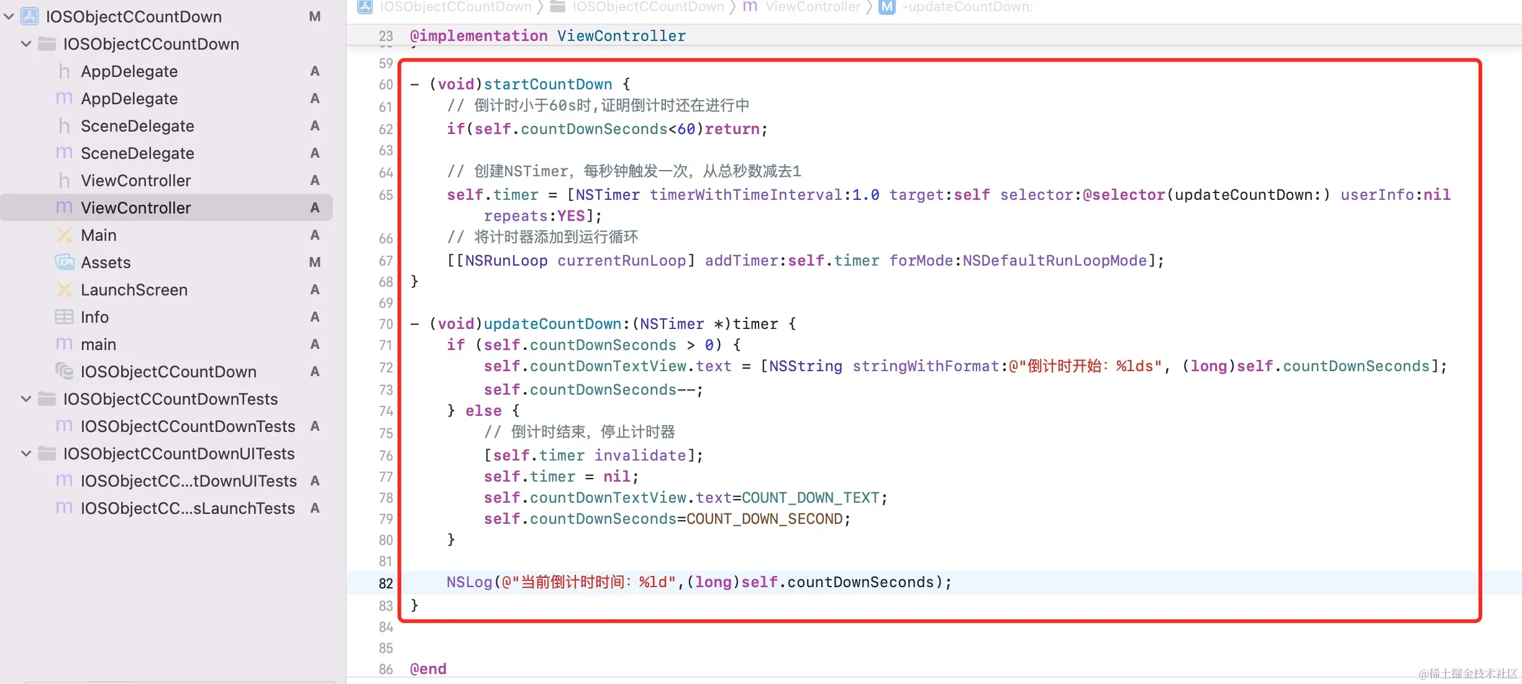Click the IOSObjectCCountDown project icon in navigator
This screenshot has width=1522, height=684.
pyautogui.click(x=29, y=17)
